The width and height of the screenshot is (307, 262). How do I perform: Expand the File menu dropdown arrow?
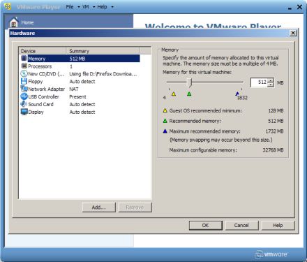(x=79, y=7)
